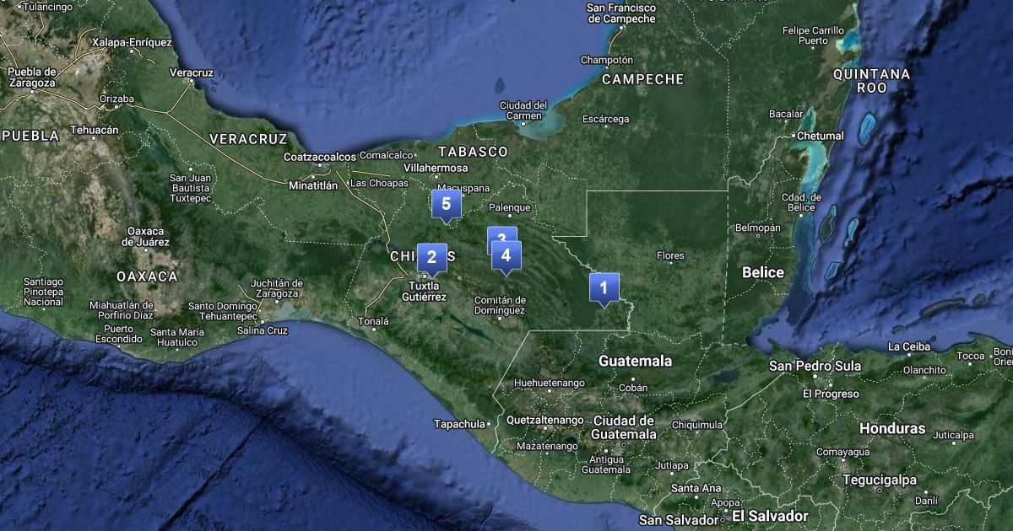Click the Comitán de Domínguez label
Viewport: 1013px width, 531px height.
(499, 305)
